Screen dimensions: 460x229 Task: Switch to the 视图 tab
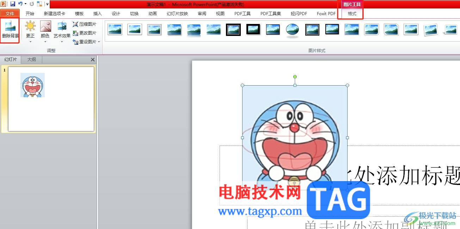[x=220, y=14]
